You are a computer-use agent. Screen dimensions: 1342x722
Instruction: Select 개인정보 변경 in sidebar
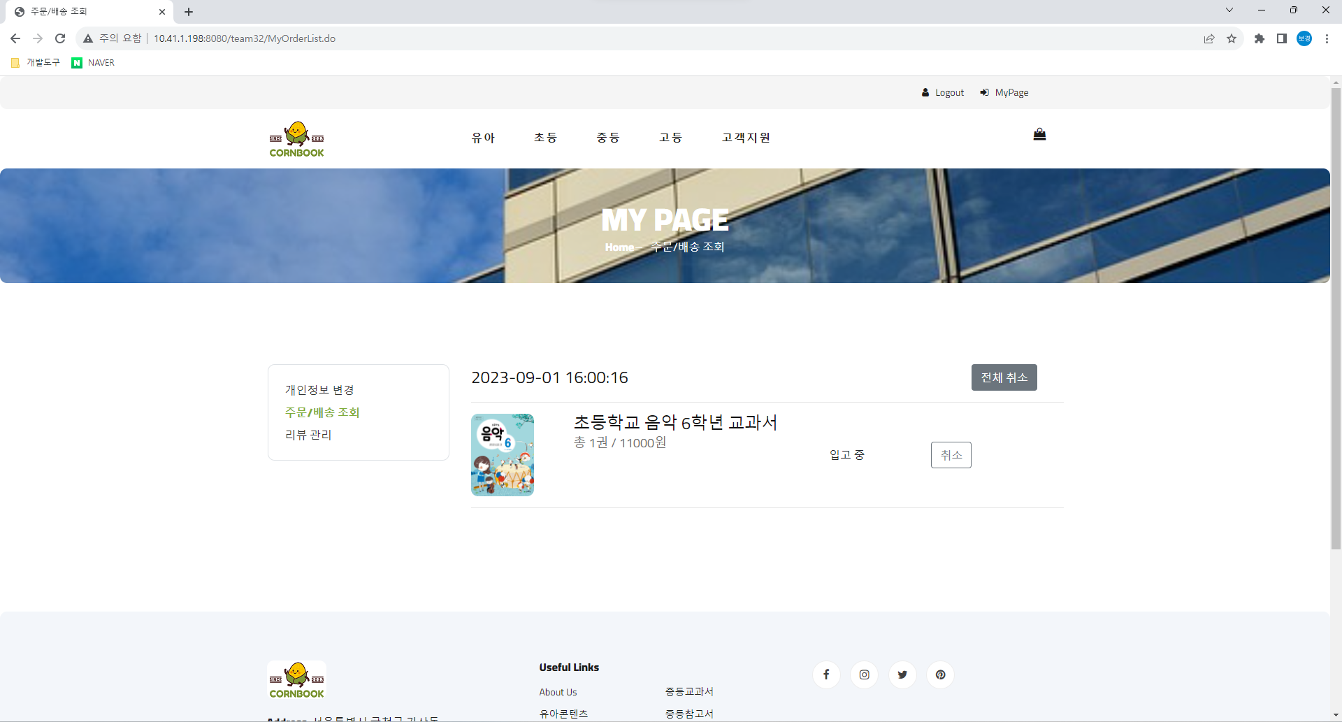pyautogui.click(x=319, y=390)
